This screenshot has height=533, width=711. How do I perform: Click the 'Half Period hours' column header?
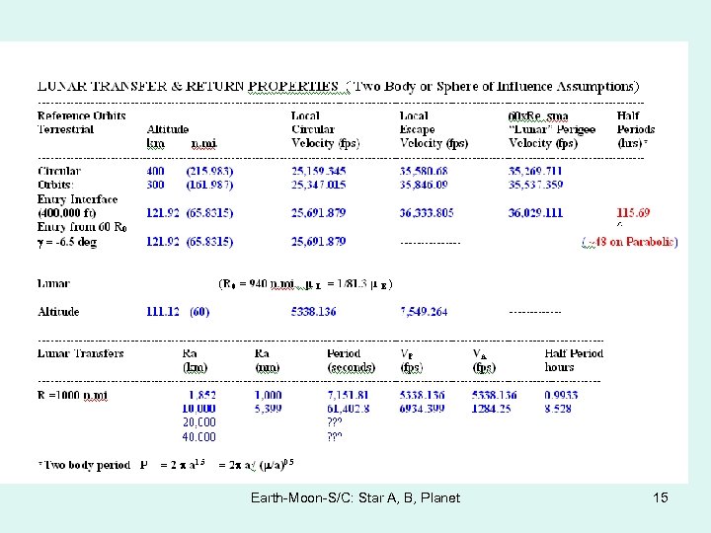[574, 360]
